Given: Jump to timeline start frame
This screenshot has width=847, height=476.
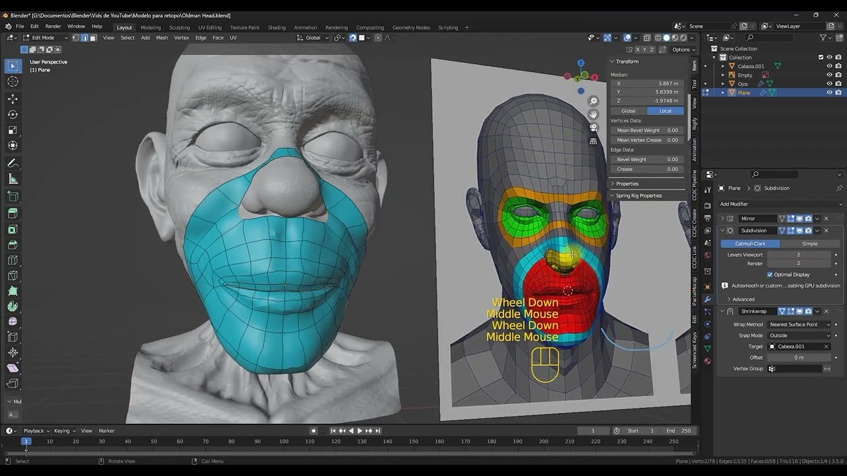Looking at the screenshot, I should (334, 431).
